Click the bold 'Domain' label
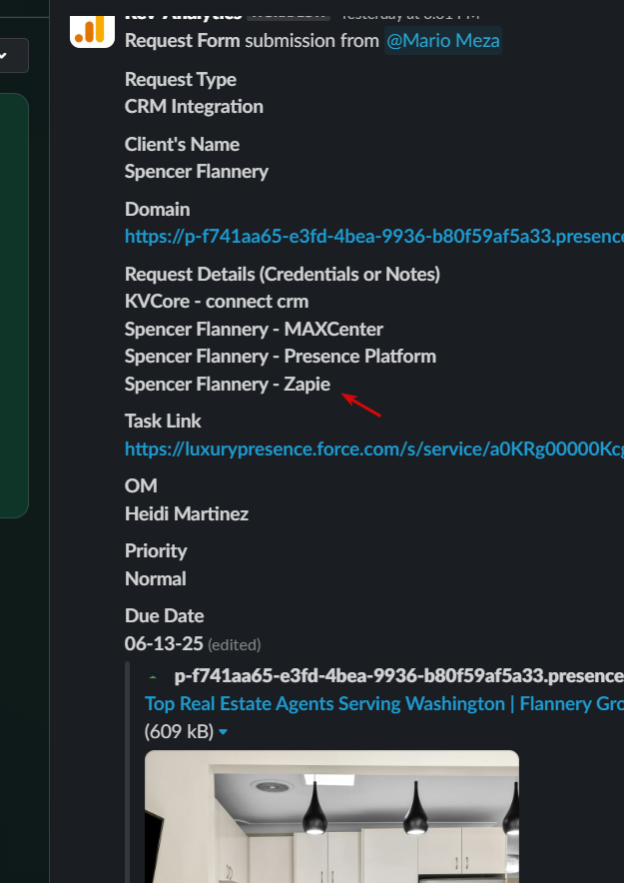Viewport: 624px width, 883px height. point(157,210)
